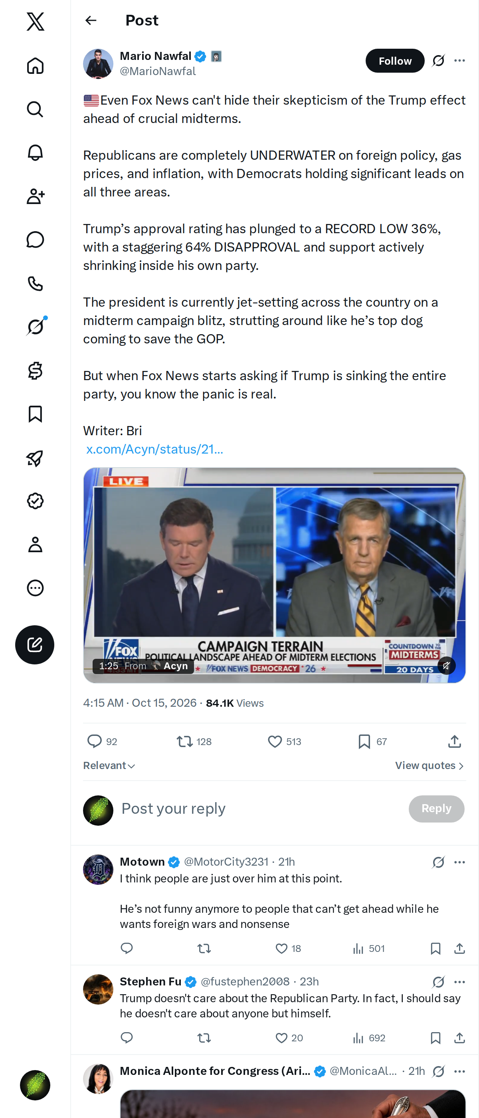Share the main post via share icon
Screen dimensions: 479x1118
pyautogui.click(x=454, y=741)
